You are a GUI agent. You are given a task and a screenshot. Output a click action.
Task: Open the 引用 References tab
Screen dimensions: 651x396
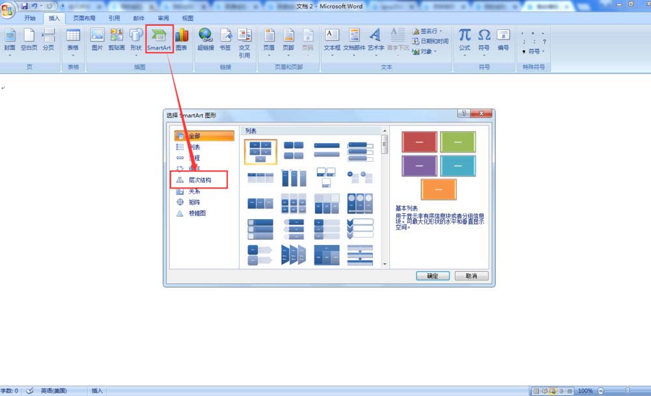tap(114, 18)
